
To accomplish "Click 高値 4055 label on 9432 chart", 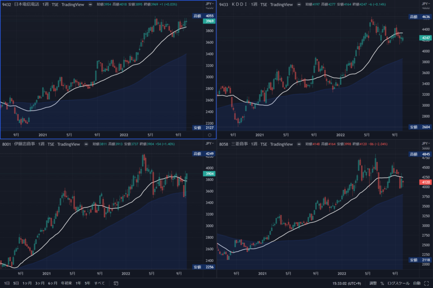I will [204, 16].
